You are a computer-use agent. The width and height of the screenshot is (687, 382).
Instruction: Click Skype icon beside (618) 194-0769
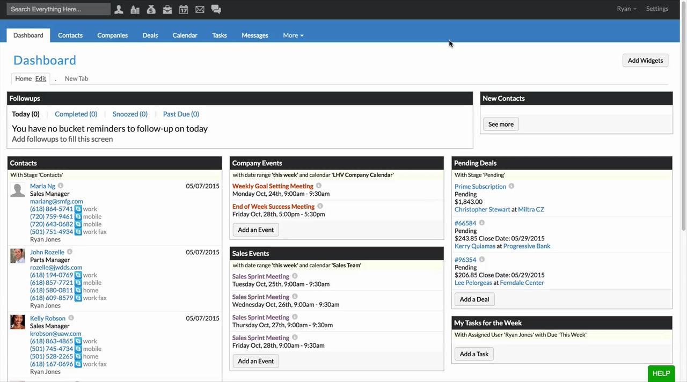pos(78,275)
